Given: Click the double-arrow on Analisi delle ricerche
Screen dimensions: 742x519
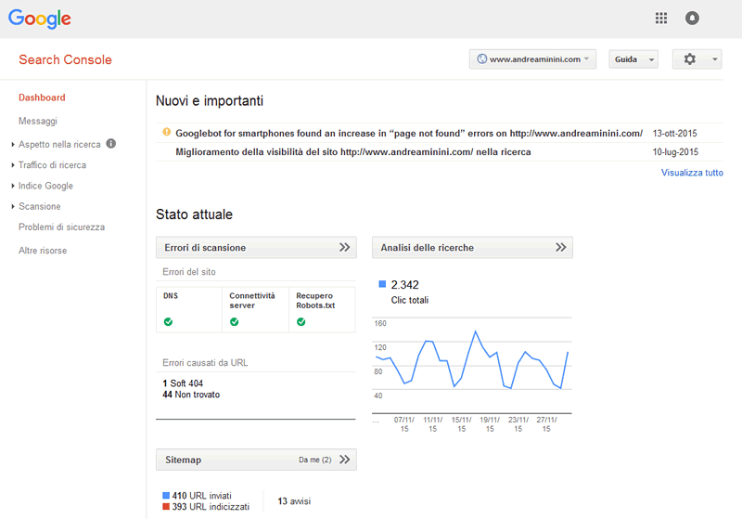Looking at the screenshot, I should (x=561, y=247).
